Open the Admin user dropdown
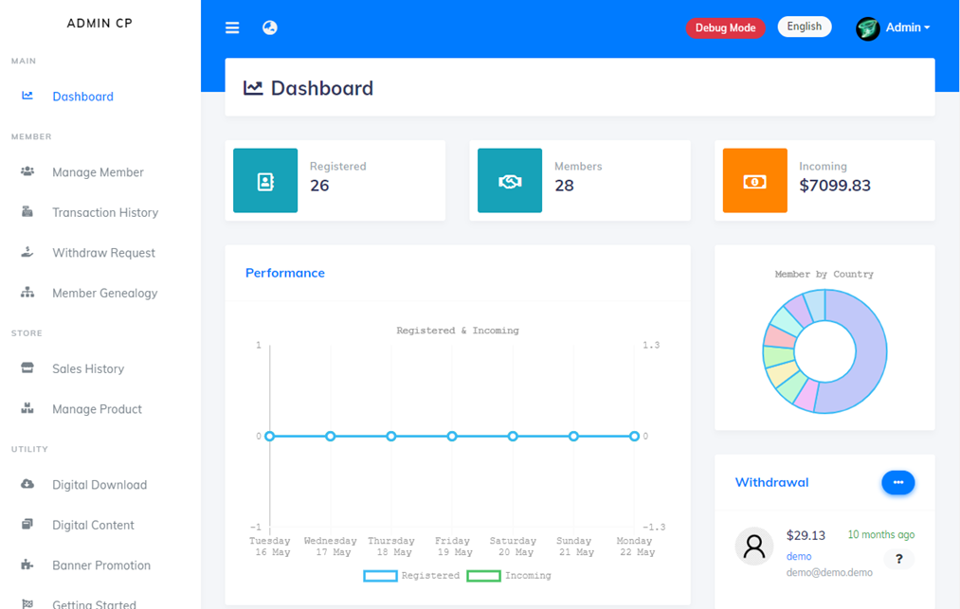Image resolution: width=960 pixels, height=609 pixels. (894, 27)
